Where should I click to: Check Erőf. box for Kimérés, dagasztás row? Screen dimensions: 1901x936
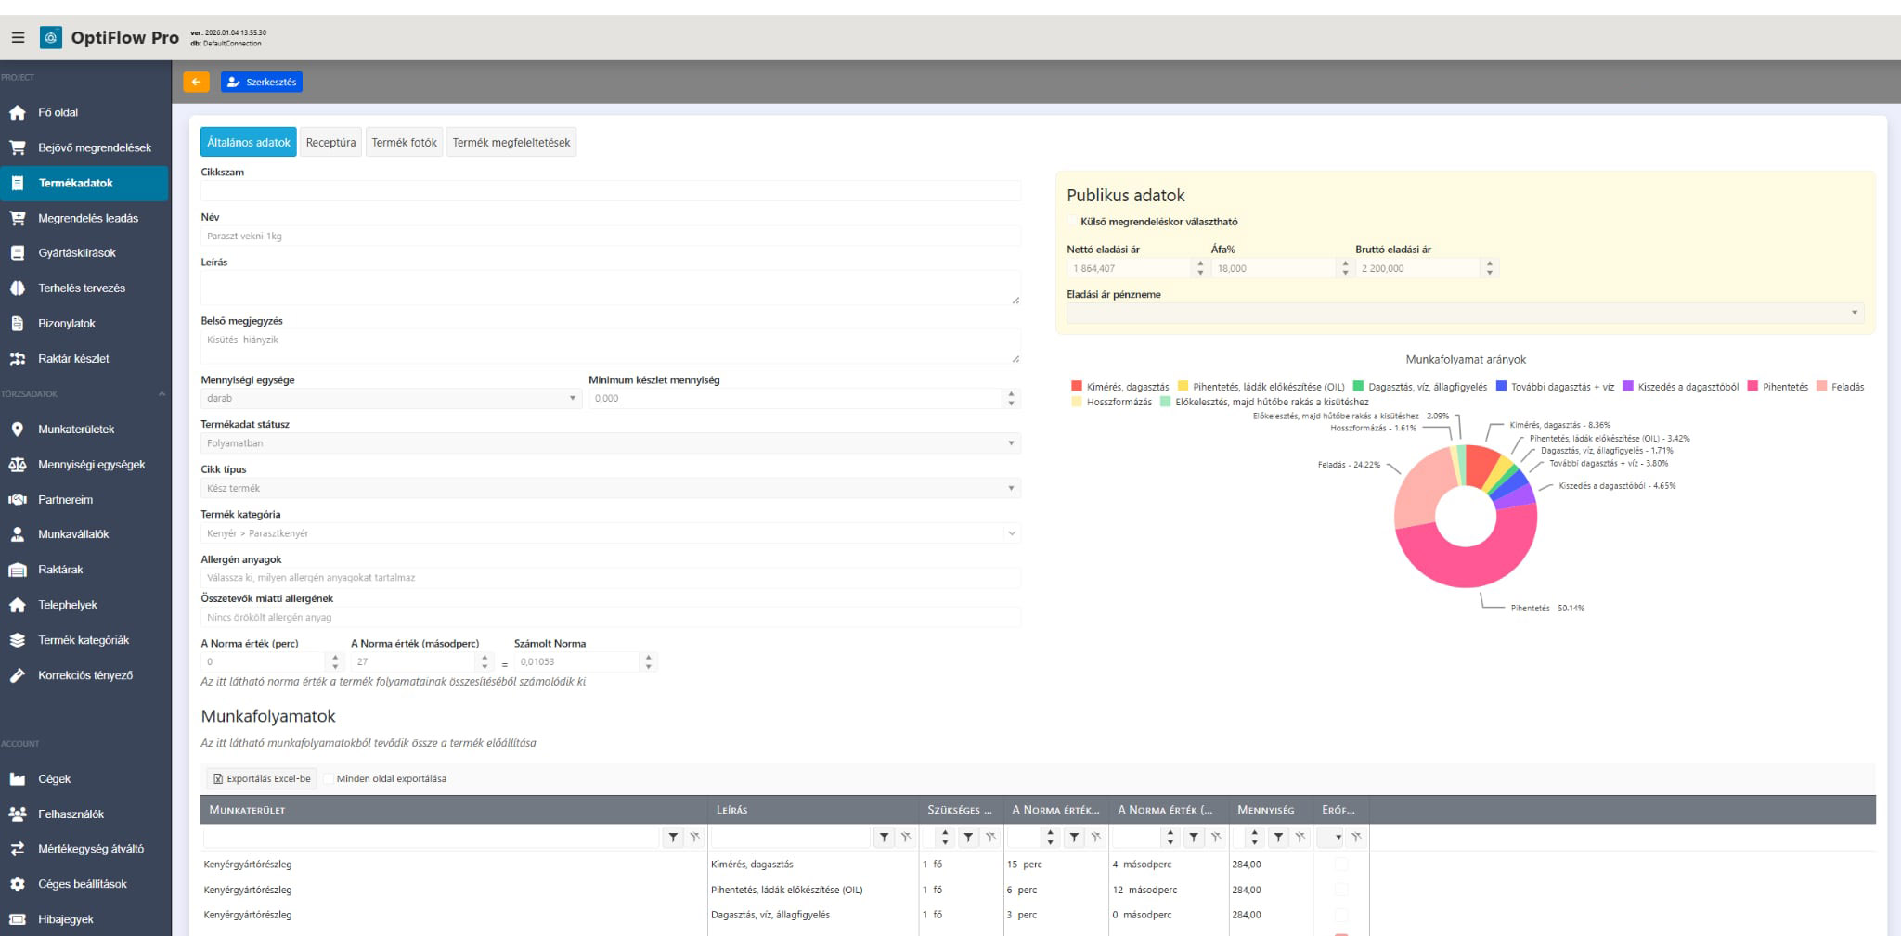(1340, 865)
